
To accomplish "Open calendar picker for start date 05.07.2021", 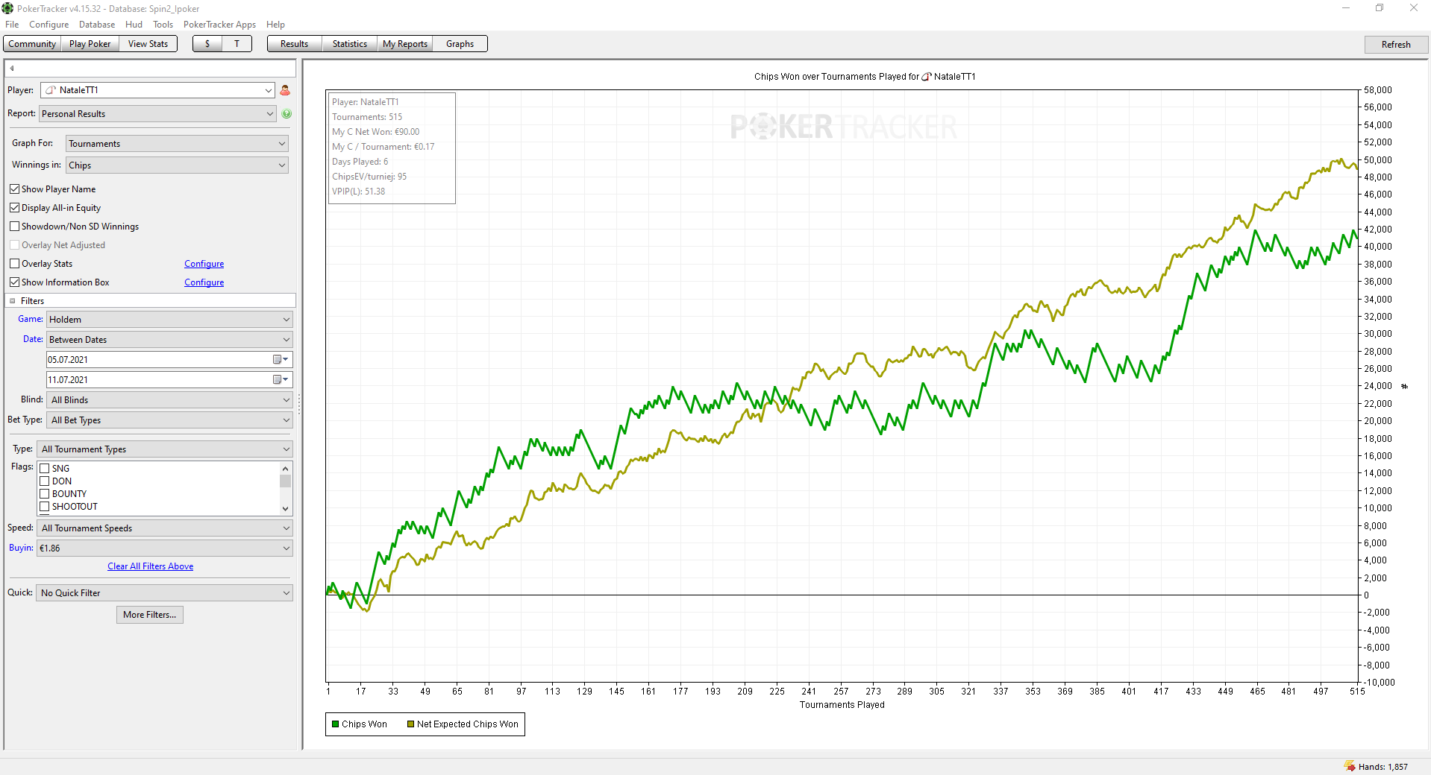I will pos(281,360).
